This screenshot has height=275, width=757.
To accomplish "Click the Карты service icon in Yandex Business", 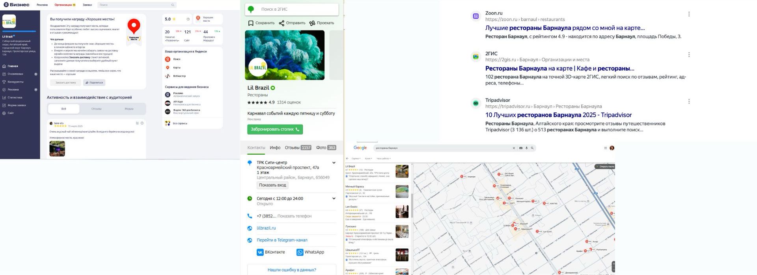I will click(x=168, y=67).
